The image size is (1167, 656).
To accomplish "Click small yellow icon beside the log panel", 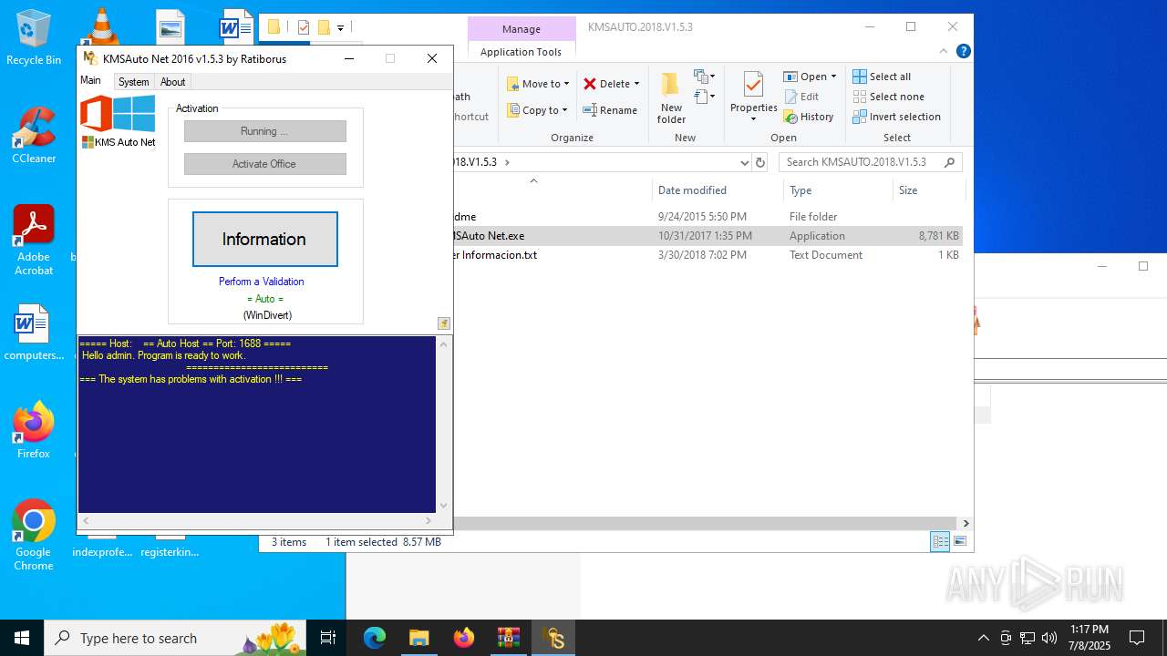I will click(443, 323).
